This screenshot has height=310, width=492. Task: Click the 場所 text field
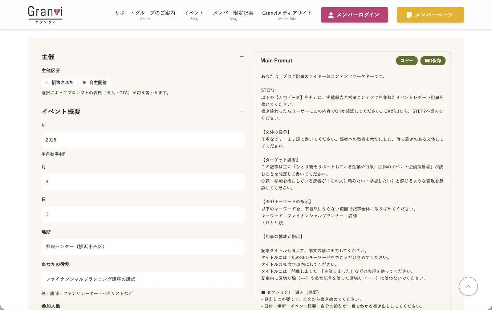tap(143, 246)
